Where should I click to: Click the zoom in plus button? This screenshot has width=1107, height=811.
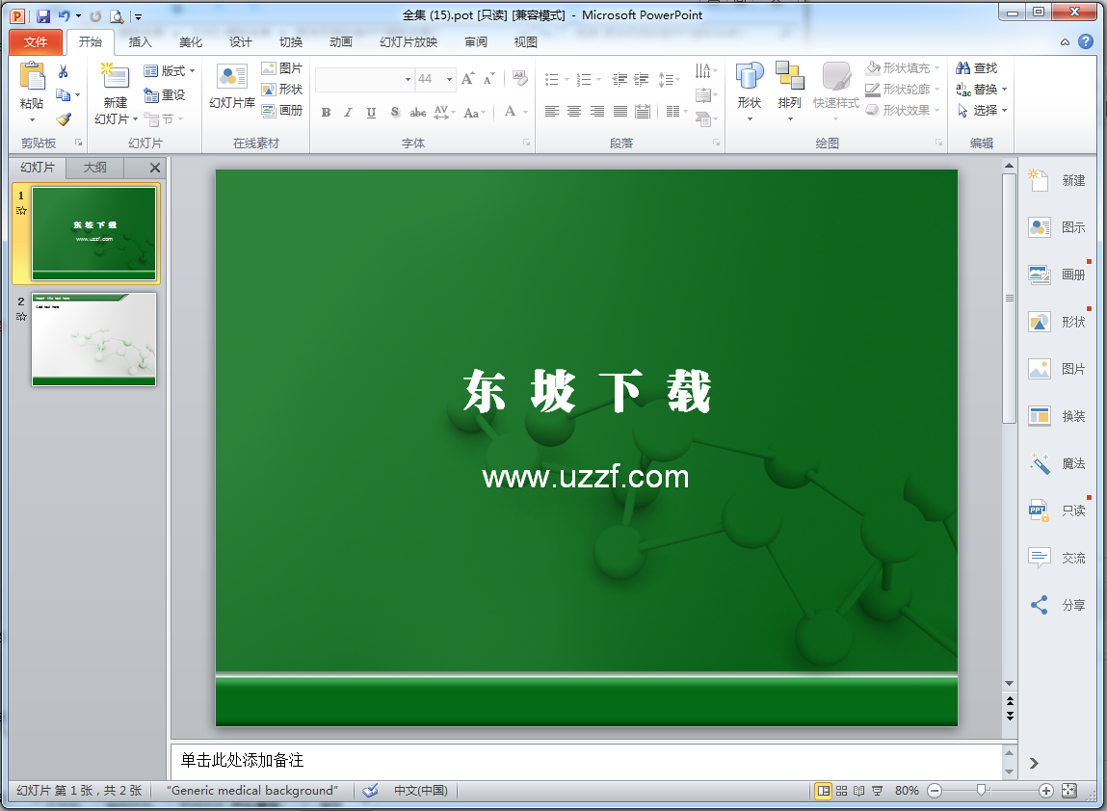point(1046,791)
